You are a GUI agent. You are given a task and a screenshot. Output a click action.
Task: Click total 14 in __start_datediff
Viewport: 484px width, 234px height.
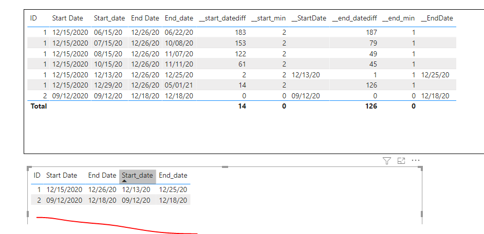(x=243, y=106)
